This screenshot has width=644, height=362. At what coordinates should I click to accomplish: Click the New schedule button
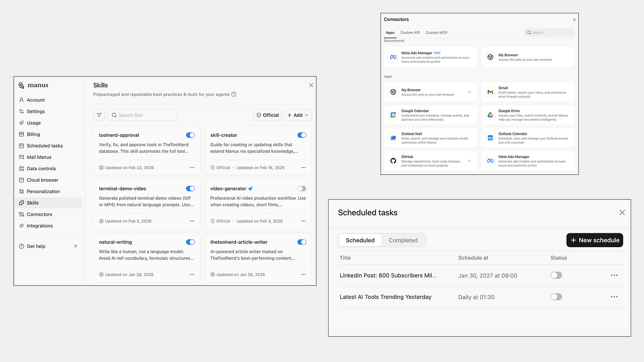coord(595,240)
